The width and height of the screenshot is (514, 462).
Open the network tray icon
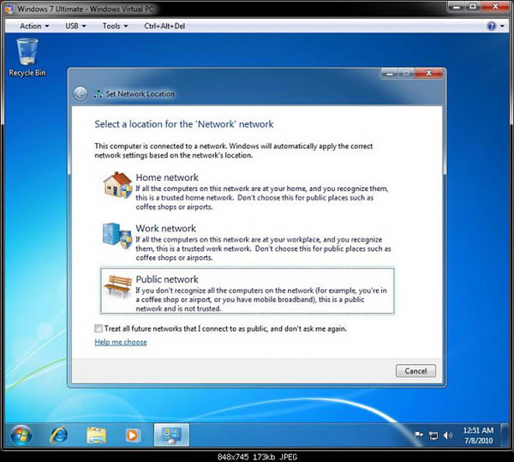(433, 435)
